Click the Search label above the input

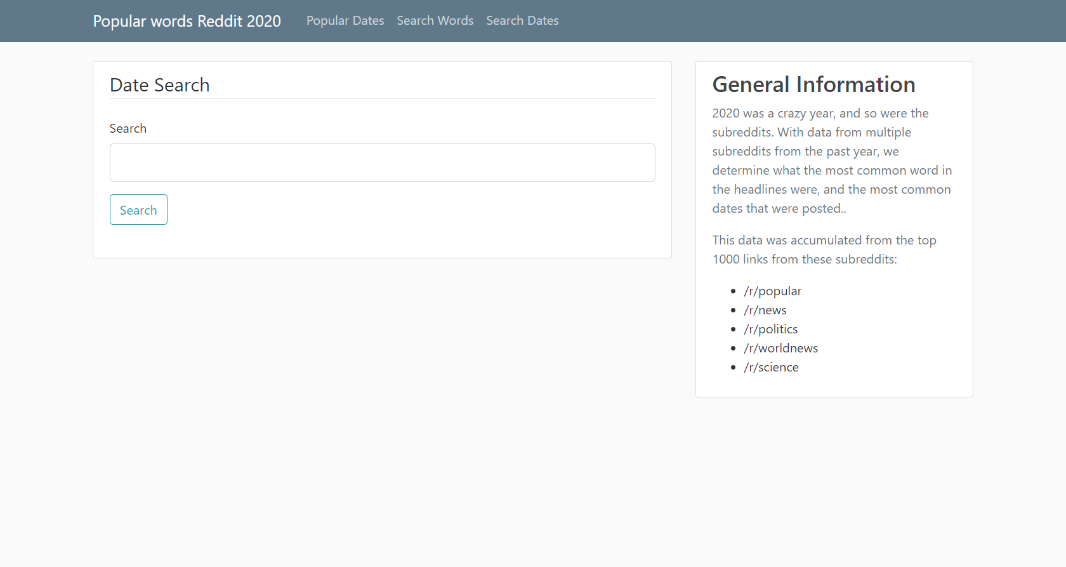point(128,128)
